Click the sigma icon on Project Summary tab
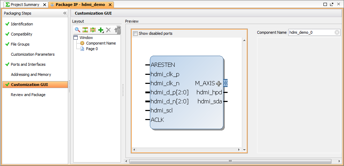The image size is (344, 166). (8, 5)
